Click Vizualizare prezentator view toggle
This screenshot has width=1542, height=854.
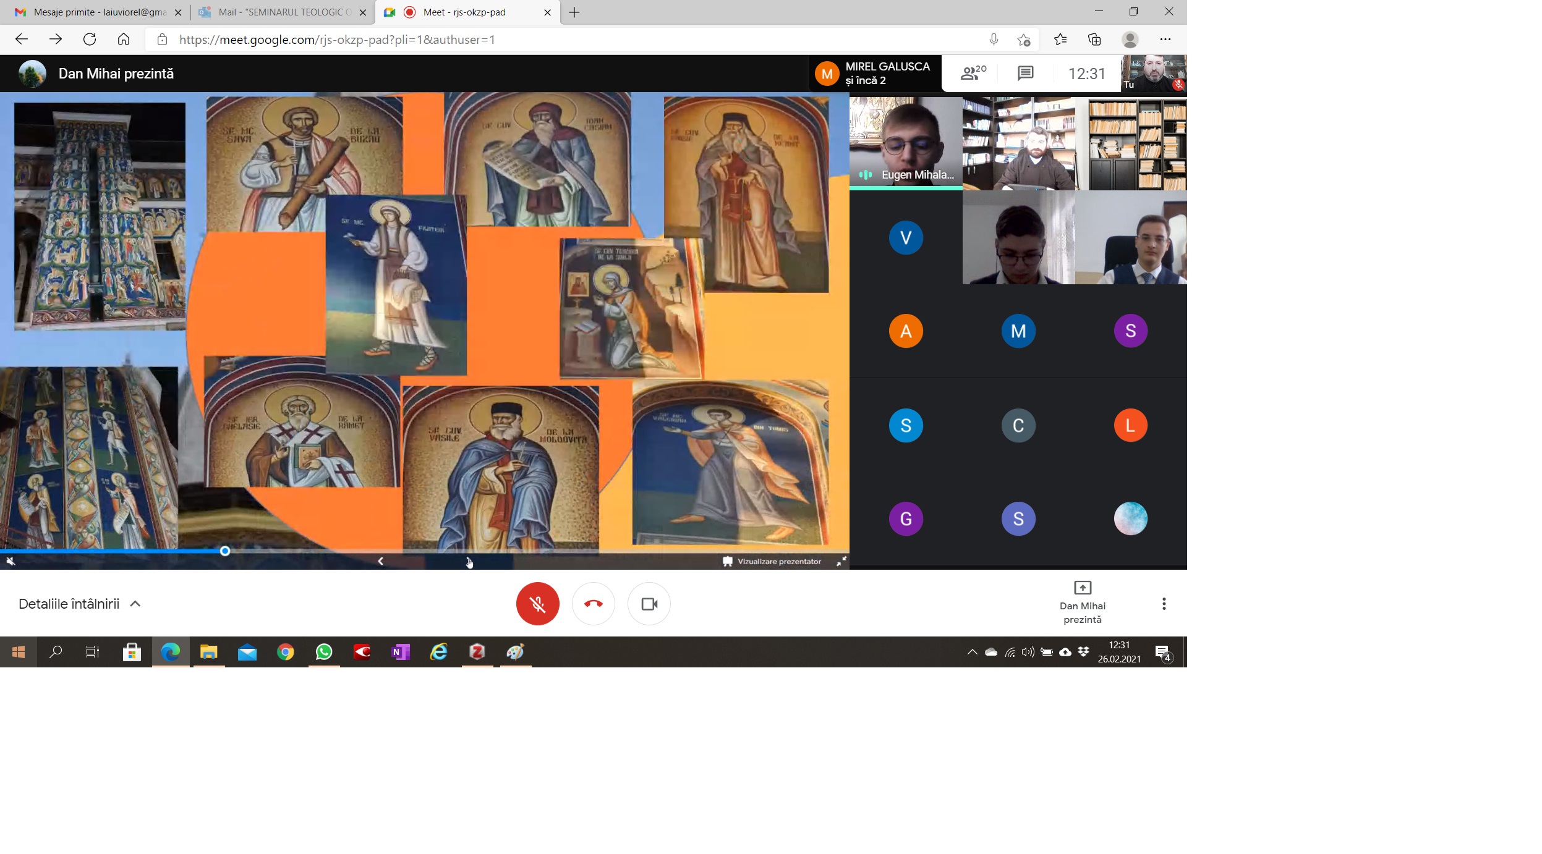(772, 561)
